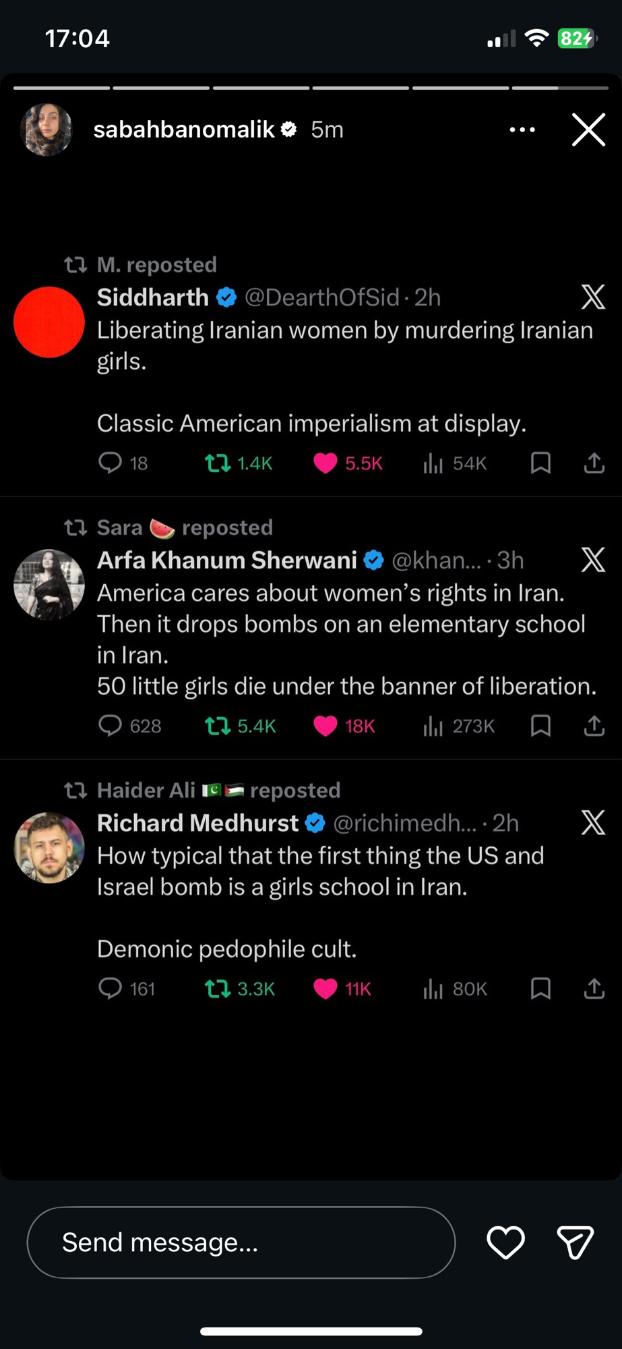This screenshot has width=622, height=1349.
Task: Tap the heart icon to like the story
Action: click(505, 1242)
